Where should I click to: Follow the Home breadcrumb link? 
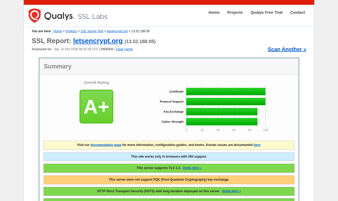coord(58,31)
